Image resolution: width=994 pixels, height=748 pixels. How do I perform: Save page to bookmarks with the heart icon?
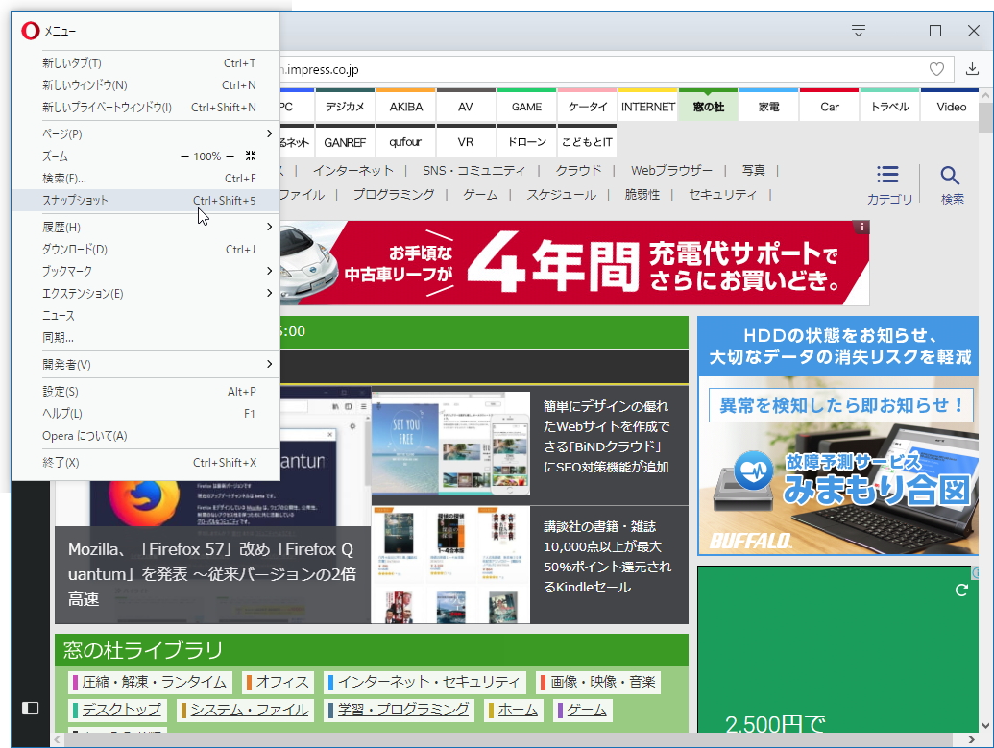tap(936, 69)
